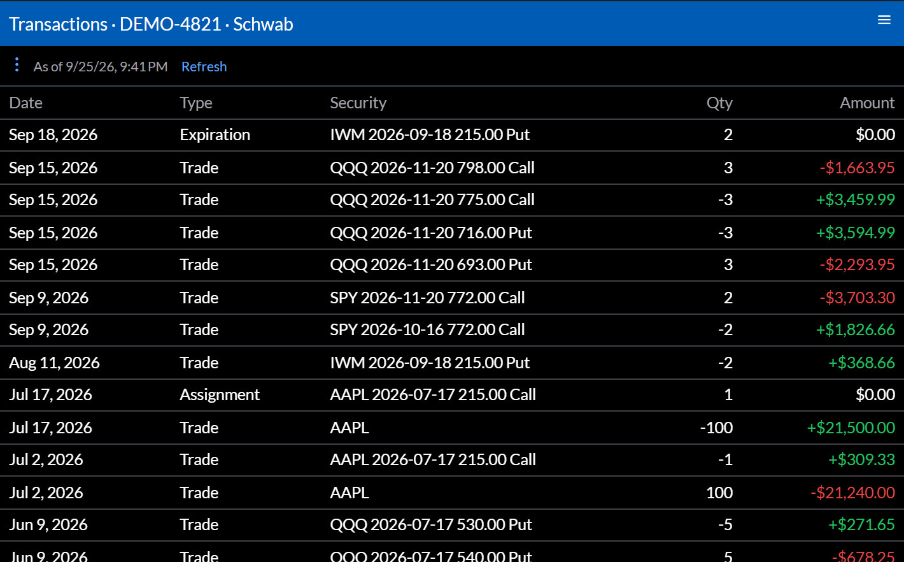Image resolution: width=904 pixels, height=562 pixels.
Task: Click the +$271.65 amount
Action: coord(861,524)
